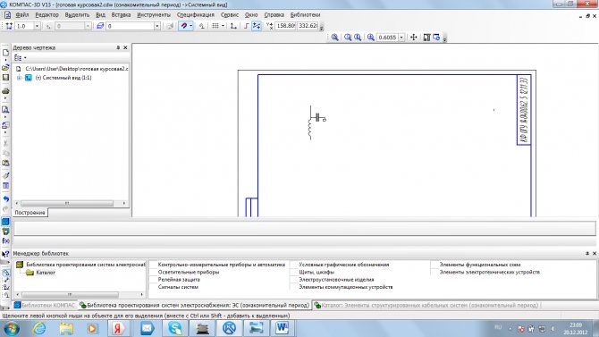Viewport: 599px width, 337px height.
Task: Click the grid display icon
Action: click(x=215, y=26)
